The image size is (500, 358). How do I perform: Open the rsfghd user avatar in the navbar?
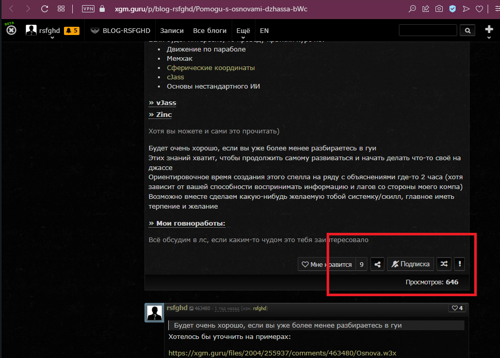tap(31, 30)
